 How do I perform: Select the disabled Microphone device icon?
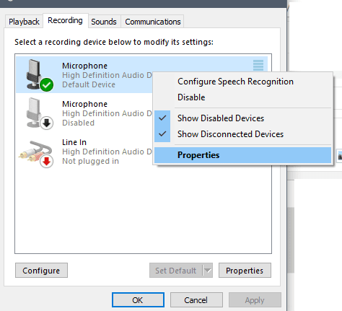click(38, 113)
